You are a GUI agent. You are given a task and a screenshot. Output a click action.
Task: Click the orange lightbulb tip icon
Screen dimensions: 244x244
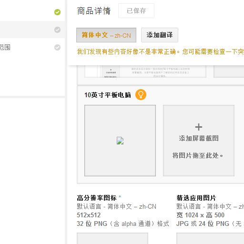pyautogui.click(x=141, y=95)
